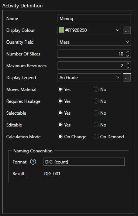Set Selectable to No
Image resolution: width=138 pixels, height=216 pixels.
100,113
